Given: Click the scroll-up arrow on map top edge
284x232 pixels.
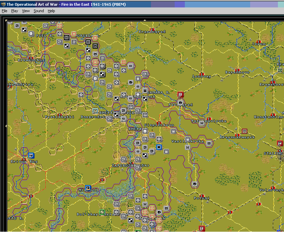Looking at the screenshot, I should (x=145, y=20).
